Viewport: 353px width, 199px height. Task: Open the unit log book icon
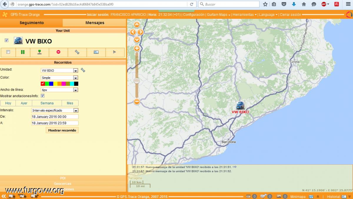point(96,52)
